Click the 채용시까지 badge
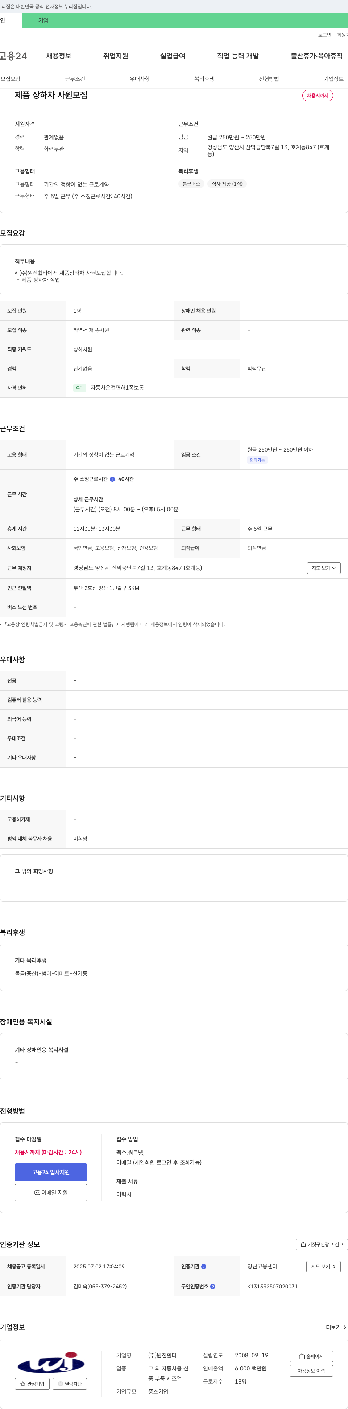The width and height of the screenshot is (348, 1409). [318, 96]
